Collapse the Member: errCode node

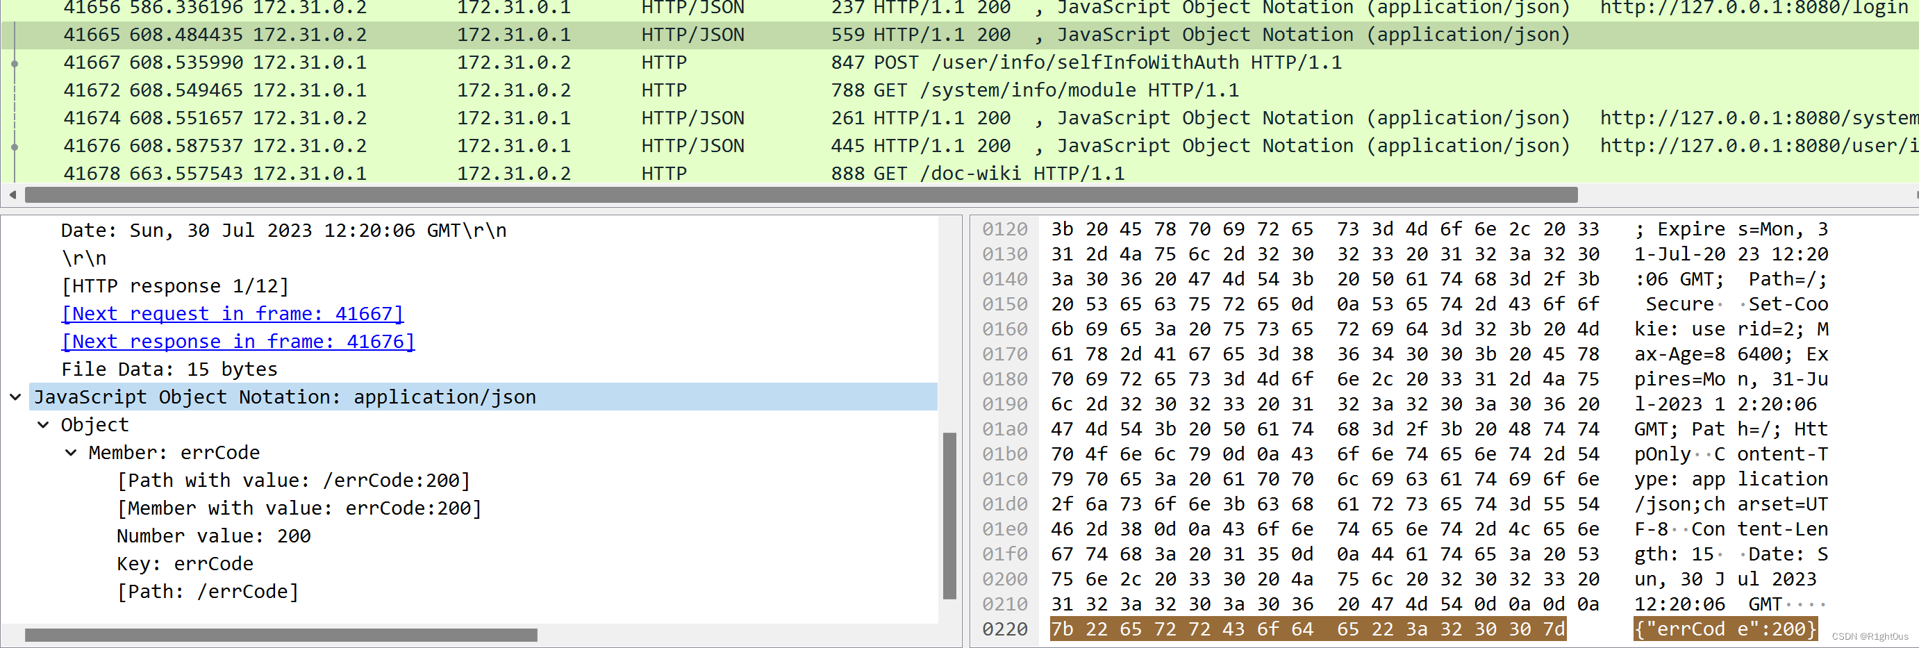tap(71, 452)
